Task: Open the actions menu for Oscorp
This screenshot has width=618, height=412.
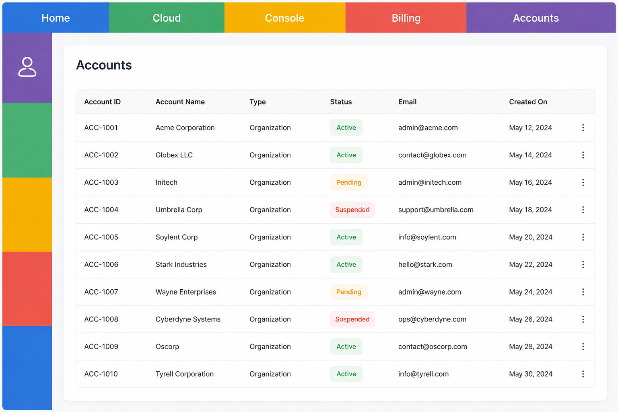Action: (583, 346)
